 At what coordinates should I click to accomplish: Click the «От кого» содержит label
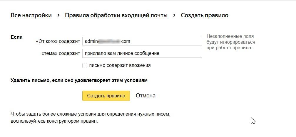[x=58, y=41]
